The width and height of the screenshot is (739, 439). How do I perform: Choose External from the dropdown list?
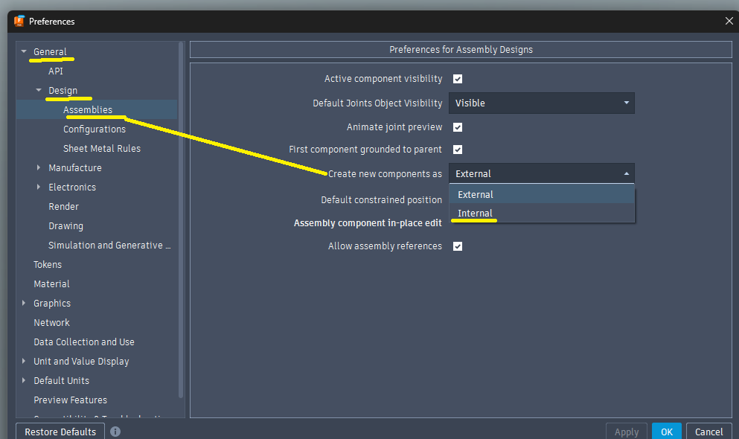(x=542, y=194)
